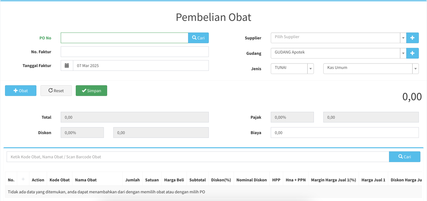
Task: Click the Biaya amount field
Action: [x=344, y=133]
